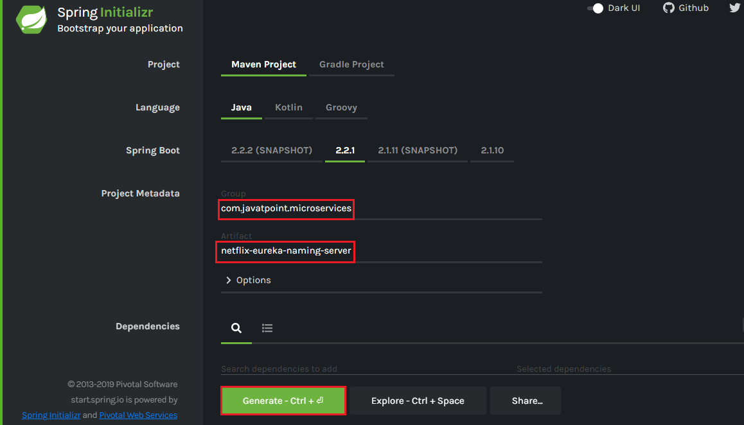Select Gradle Project tab

tap(351, 64)
